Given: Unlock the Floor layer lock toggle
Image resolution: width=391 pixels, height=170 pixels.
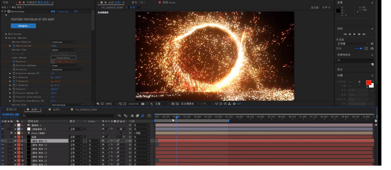Looking at the screenshot, I should pos(11,133).
